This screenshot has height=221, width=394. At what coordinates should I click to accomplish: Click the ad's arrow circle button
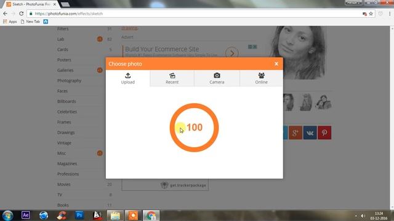[231, 53]
